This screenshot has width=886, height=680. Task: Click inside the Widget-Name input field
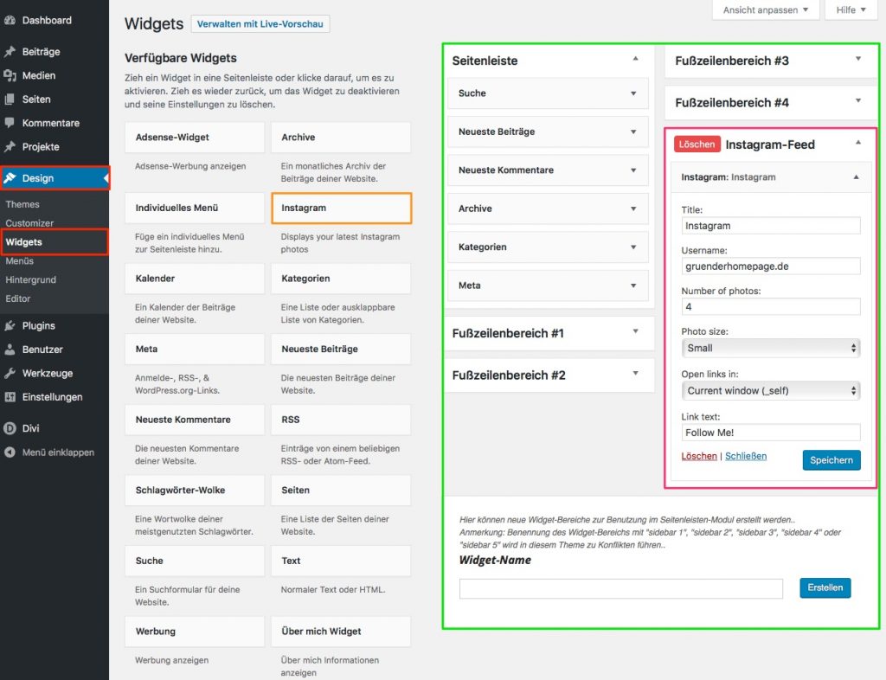coord(621,587)
